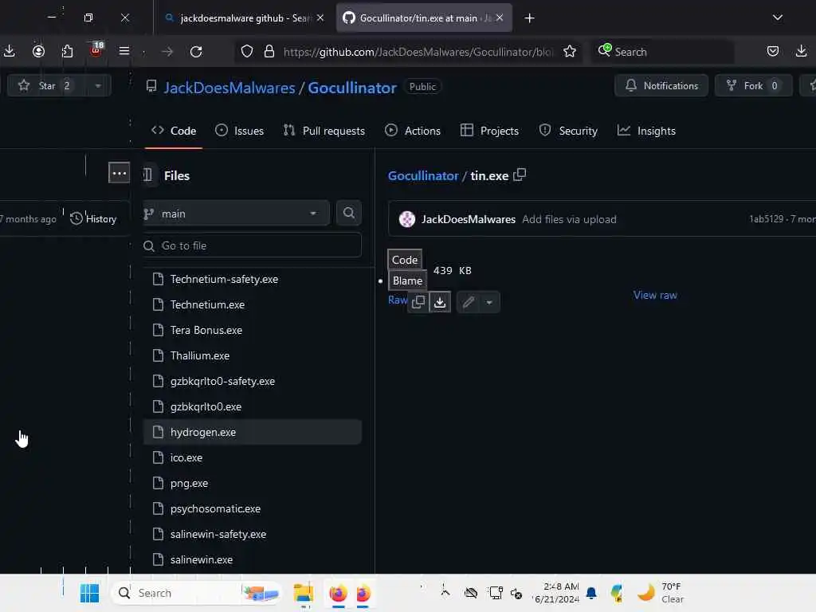This screenshot has height=612, width=816.
Task: Reload the current GitHub page
Action: (196, 52)
